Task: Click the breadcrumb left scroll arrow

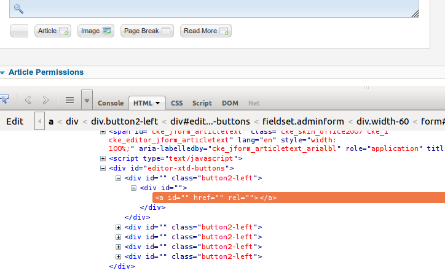Action: point(40,121)
